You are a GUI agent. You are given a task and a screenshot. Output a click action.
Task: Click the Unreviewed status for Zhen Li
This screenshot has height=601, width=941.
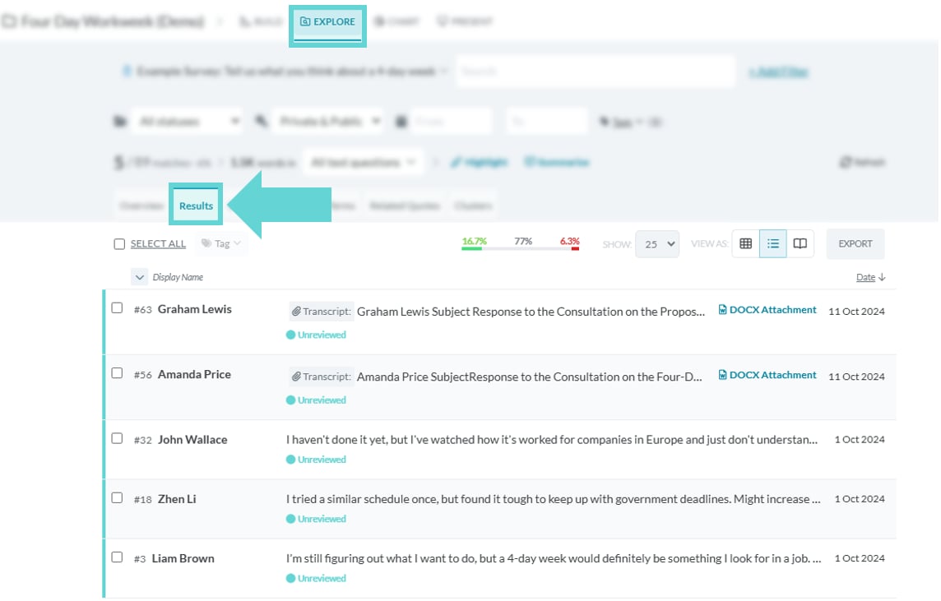[316, 519]
